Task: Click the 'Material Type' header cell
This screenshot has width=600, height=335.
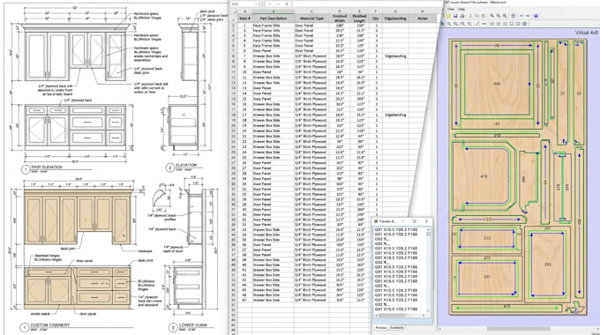Action: 311,18
